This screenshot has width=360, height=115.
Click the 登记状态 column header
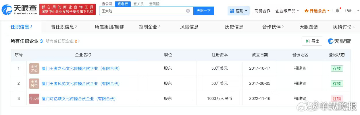[x=337, y=55]
